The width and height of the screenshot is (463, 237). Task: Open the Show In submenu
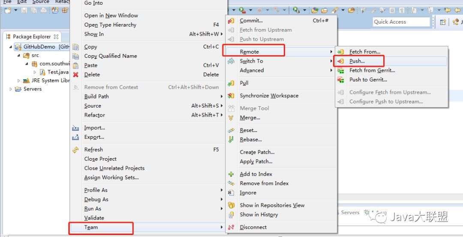tap(147, 34)
